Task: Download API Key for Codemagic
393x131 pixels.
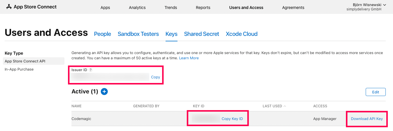Action: click(367, 119)
